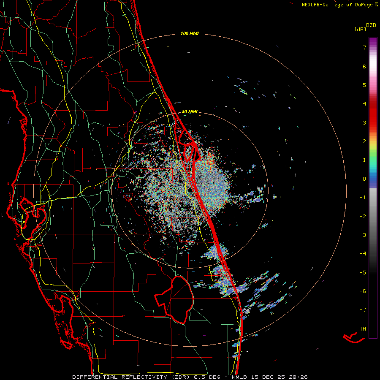Click the 4 value on color scale
The height and width of the screenshot is (380, 380).
pos(364,104)
